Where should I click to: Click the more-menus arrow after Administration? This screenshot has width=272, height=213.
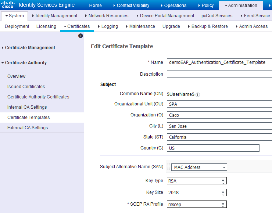pyautogui.click(x=269, y=6)
